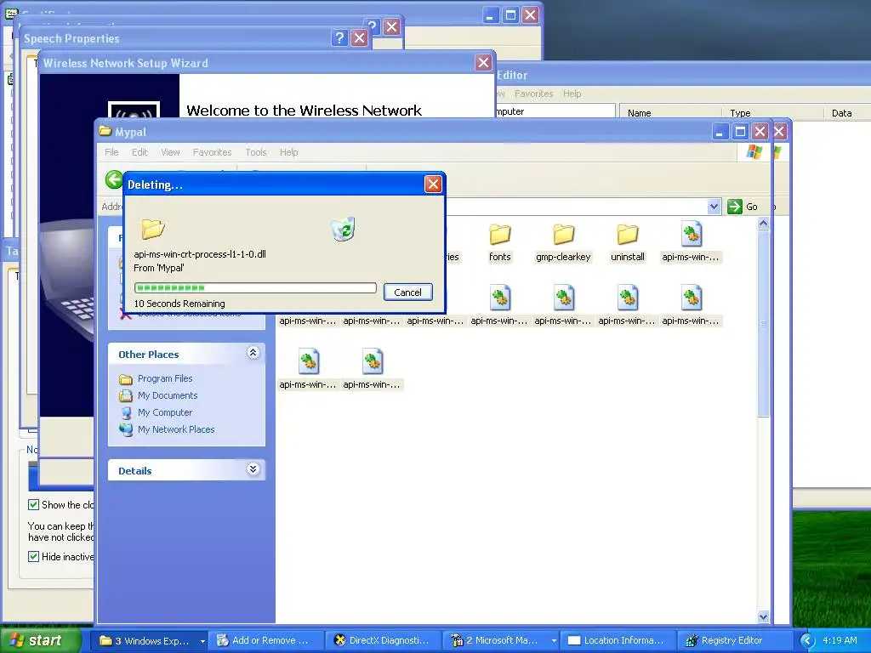Viewport: 871px width, 653px height.
Task: Click the DLL filename text in Deleting dialog
Action: [200, 254]
